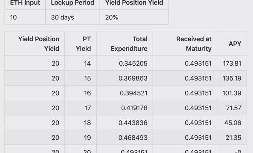
Task: Select the Total Expenditure column header
Action: coord(129,44)
